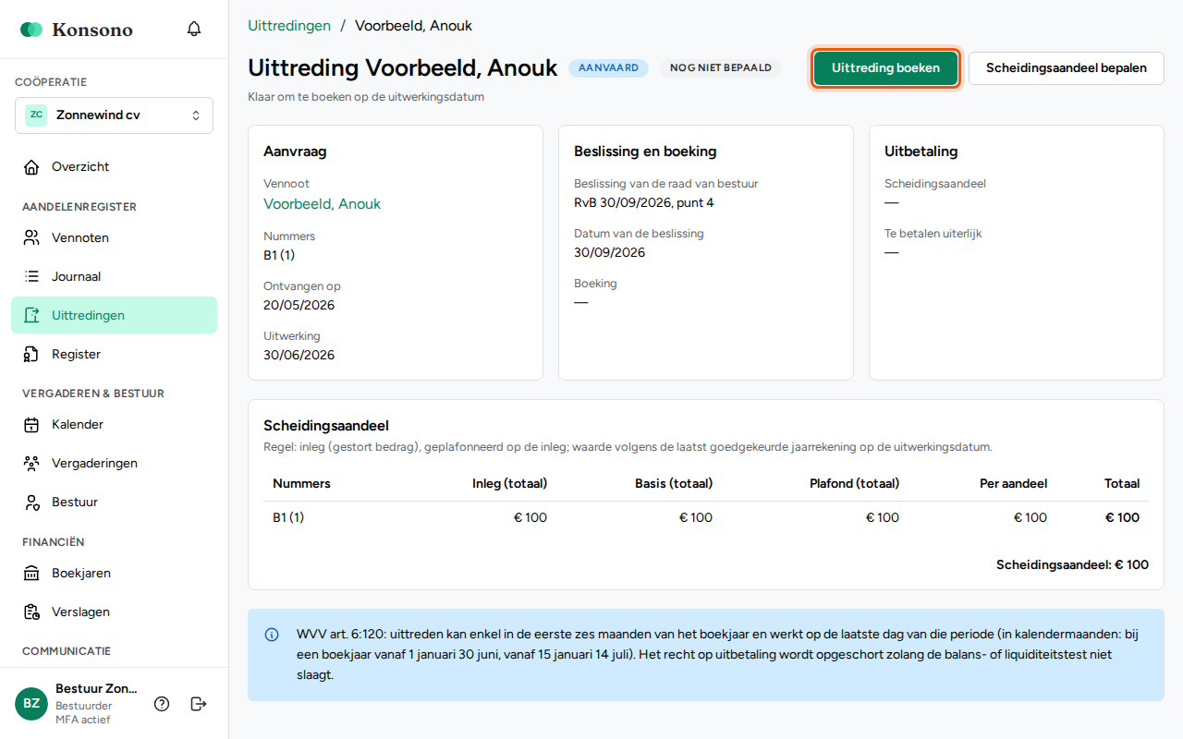Open Uittredingen breadcrumb link
1183x739 pixels.
pyautogui.click(x=289, y=26)
